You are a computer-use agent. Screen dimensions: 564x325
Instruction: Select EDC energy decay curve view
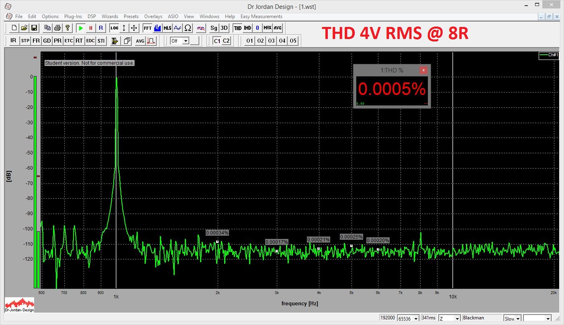[90, 41]
